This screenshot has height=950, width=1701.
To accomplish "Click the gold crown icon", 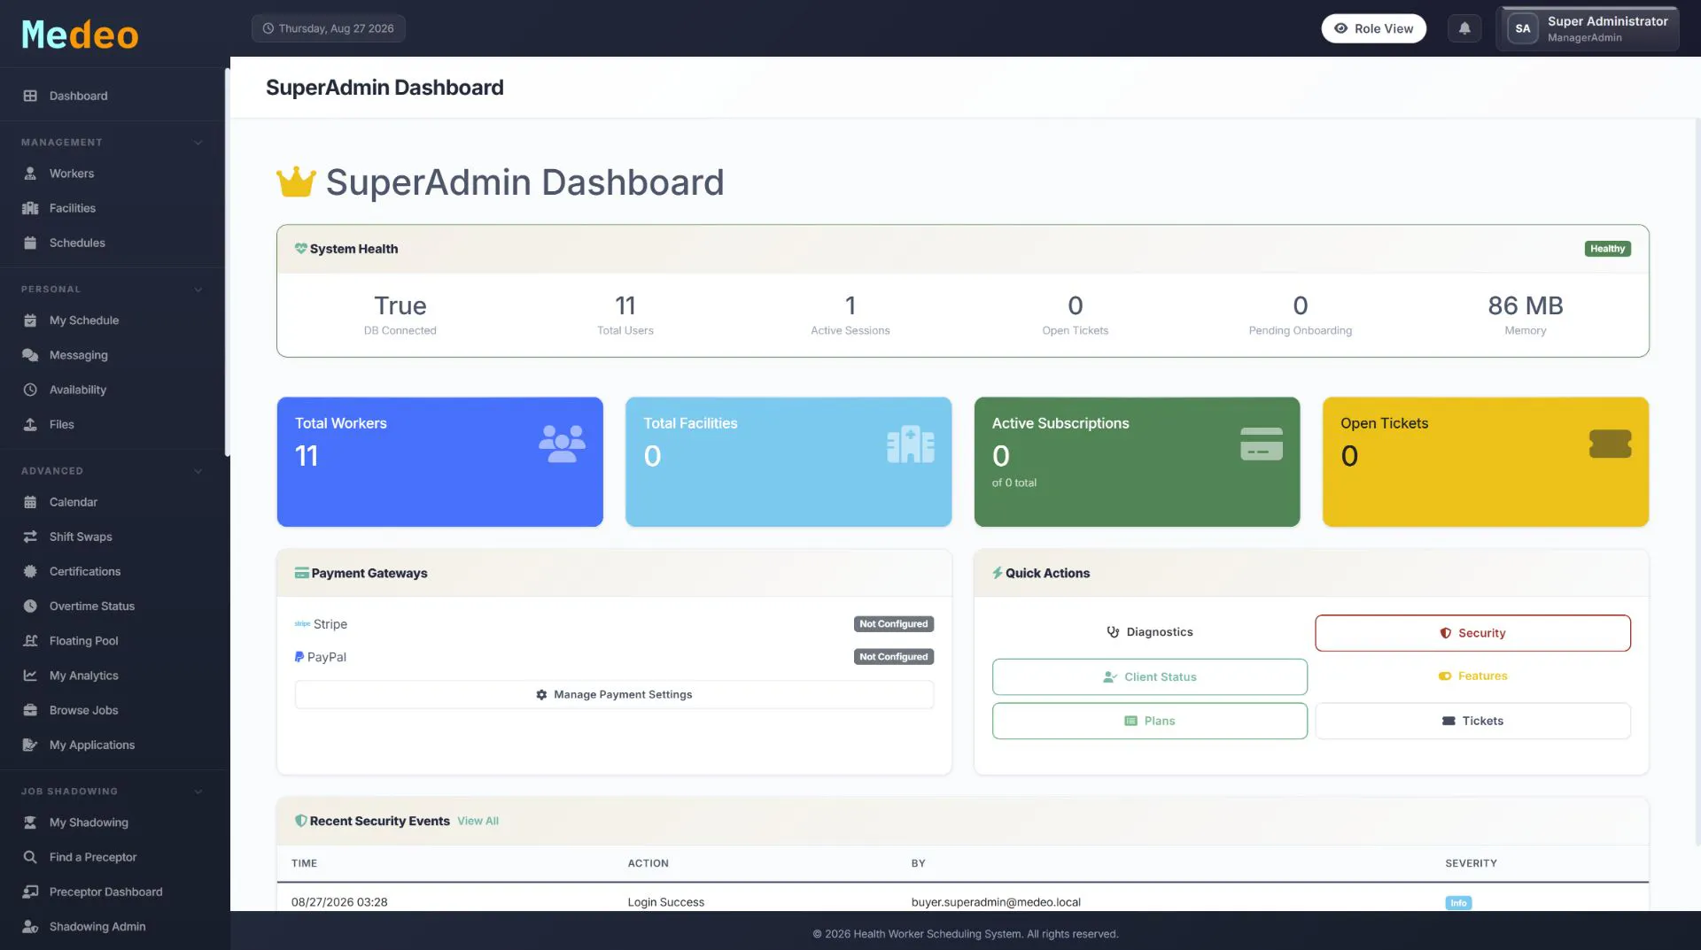I will coord(296,182).
